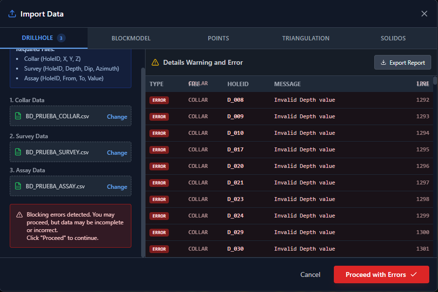Click the CSV file icon for BD_PRUEBA_COLLAR.csv

point(18,116)
